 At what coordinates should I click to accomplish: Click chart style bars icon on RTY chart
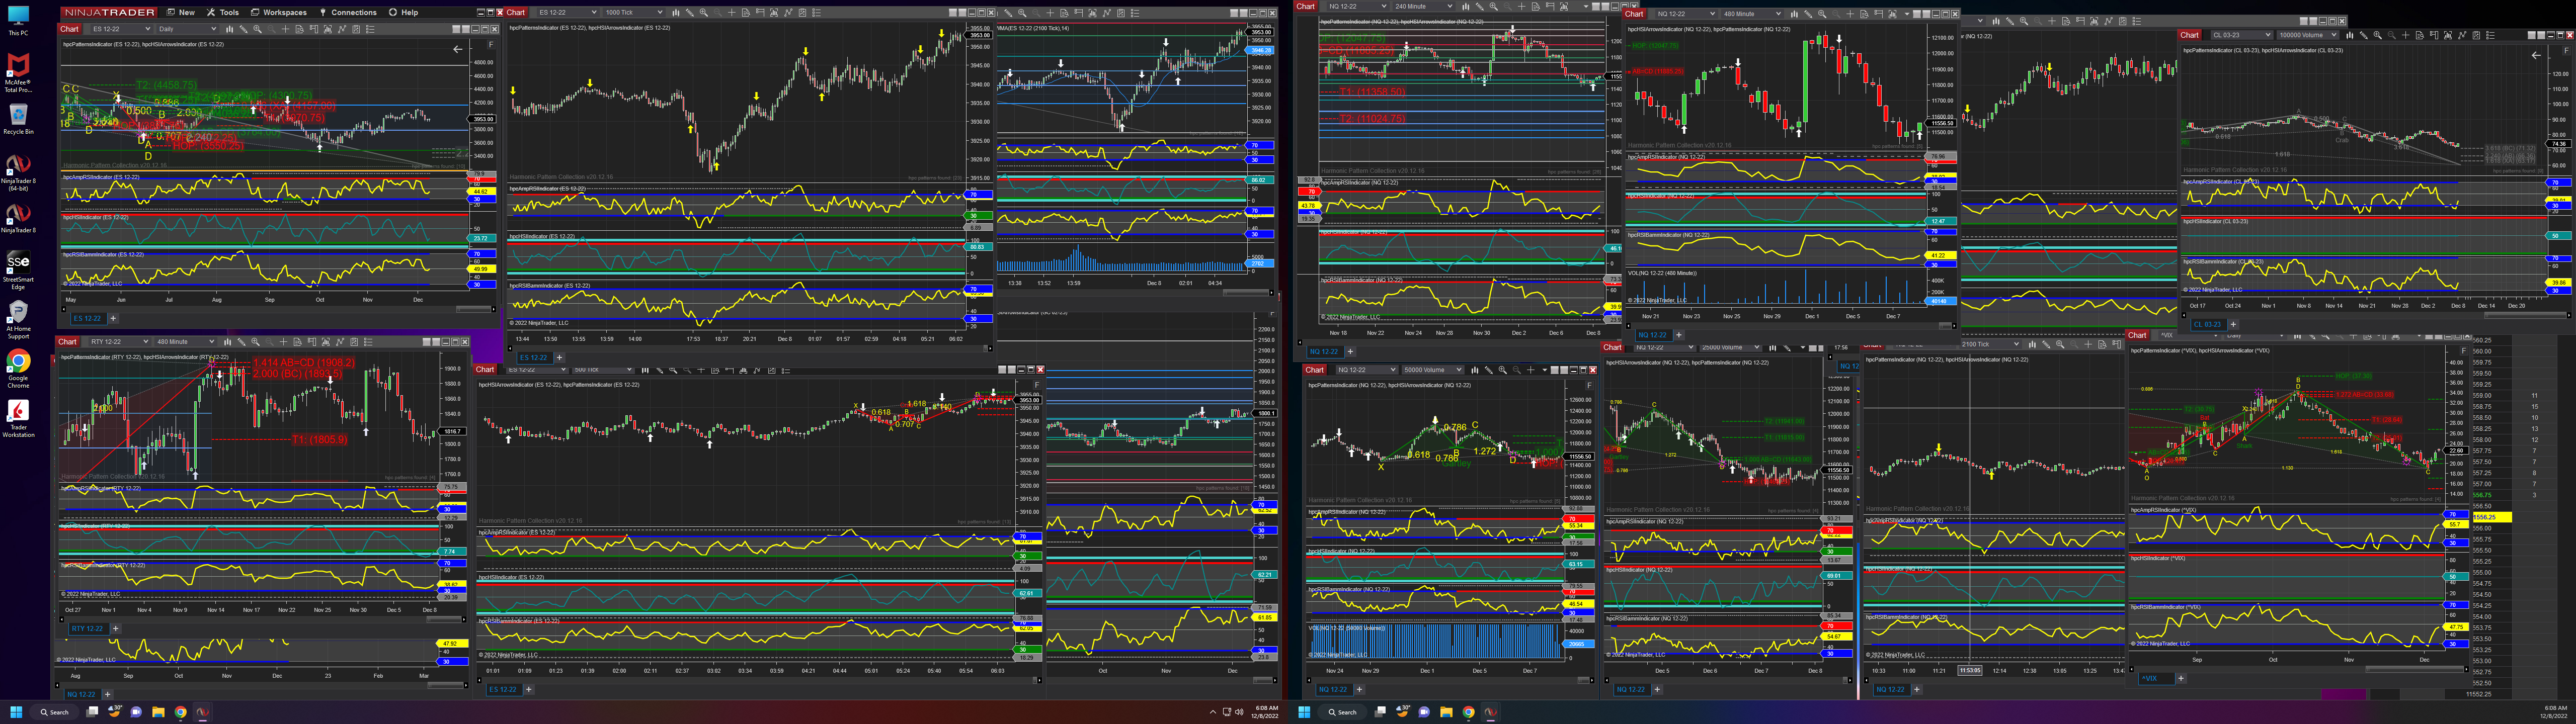228,342
